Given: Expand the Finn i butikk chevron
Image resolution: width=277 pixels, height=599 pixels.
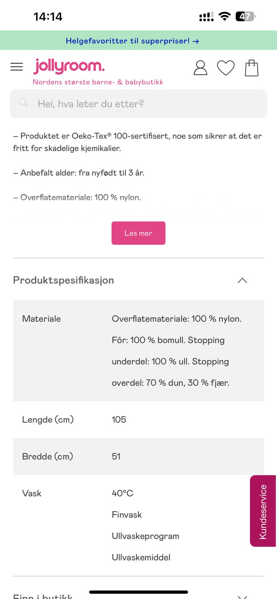Looking at the screenshot, I should (243, 596).
